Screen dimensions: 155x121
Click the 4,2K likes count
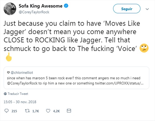[56, 111]
